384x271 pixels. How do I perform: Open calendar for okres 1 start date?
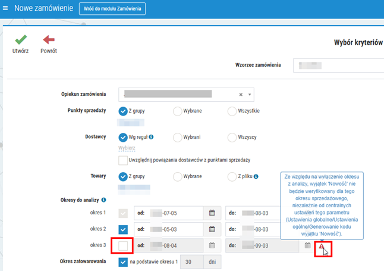212,213
